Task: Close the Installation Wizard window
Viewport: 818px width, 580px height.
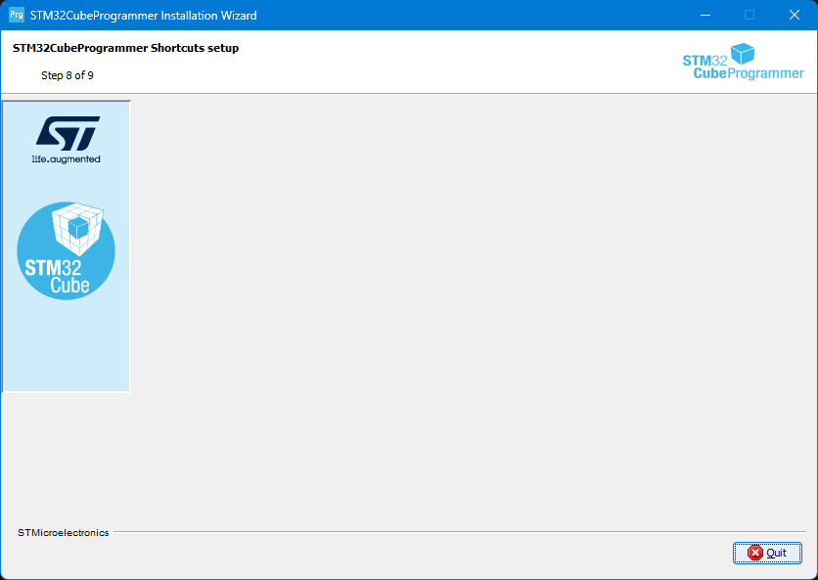Action: click(x=794, y=15)
